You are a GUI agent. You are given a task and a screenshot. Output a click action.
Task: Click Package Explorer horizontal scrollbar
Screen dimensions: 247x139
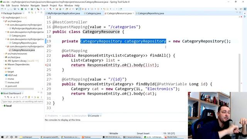[x=18, y=89]
